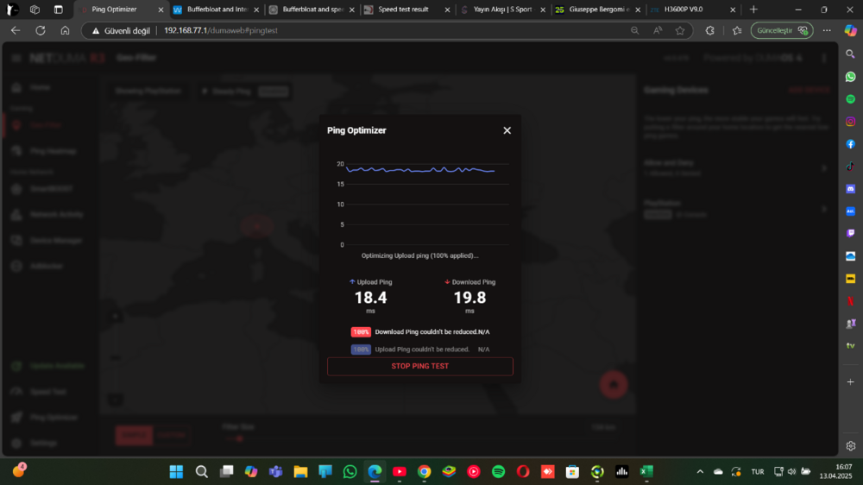
Task: Add this page to favorites star
Action: (680, 30)
